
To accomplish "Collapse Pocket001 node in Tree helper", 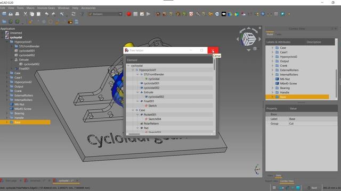I will 137,115.
